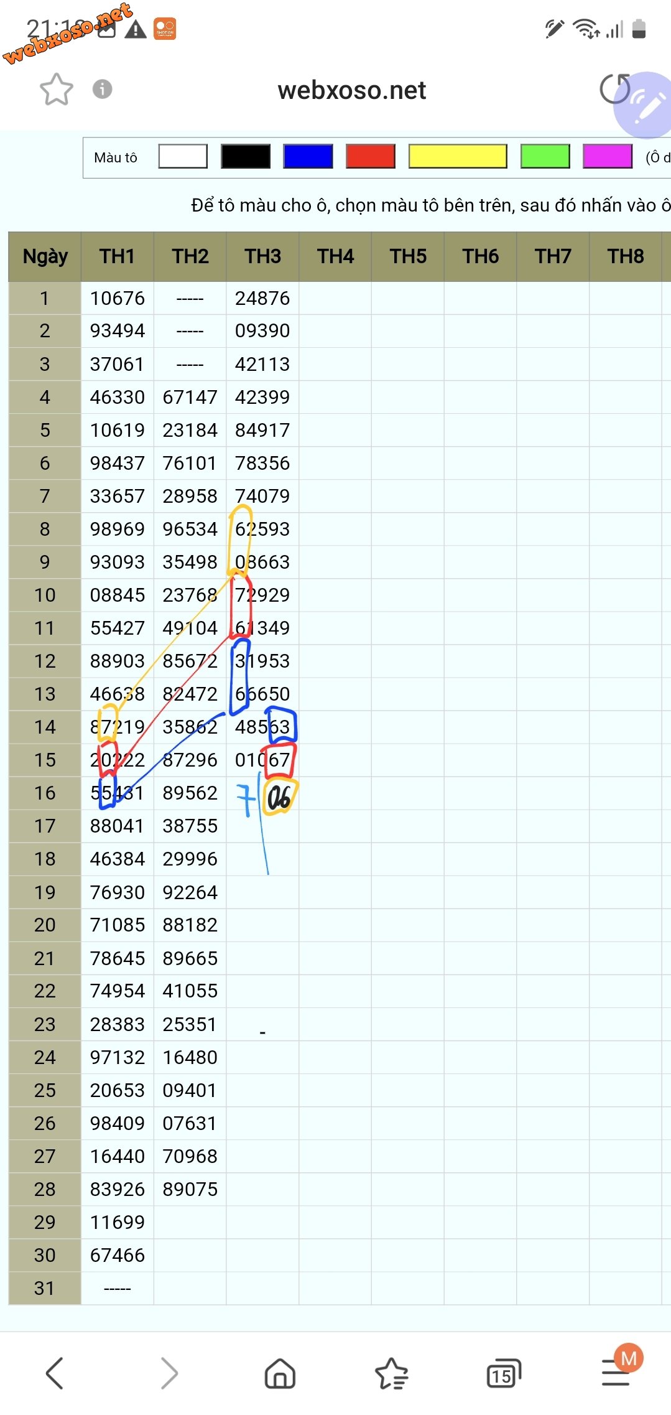The height and width of the screenshot is (1415, 671).
Task: Click cell 97132 in TH1
Action: 118,1057
